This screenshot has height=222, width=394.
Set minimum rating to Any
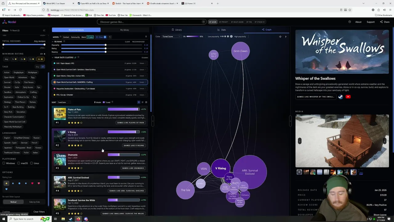[x=6, y=59]
